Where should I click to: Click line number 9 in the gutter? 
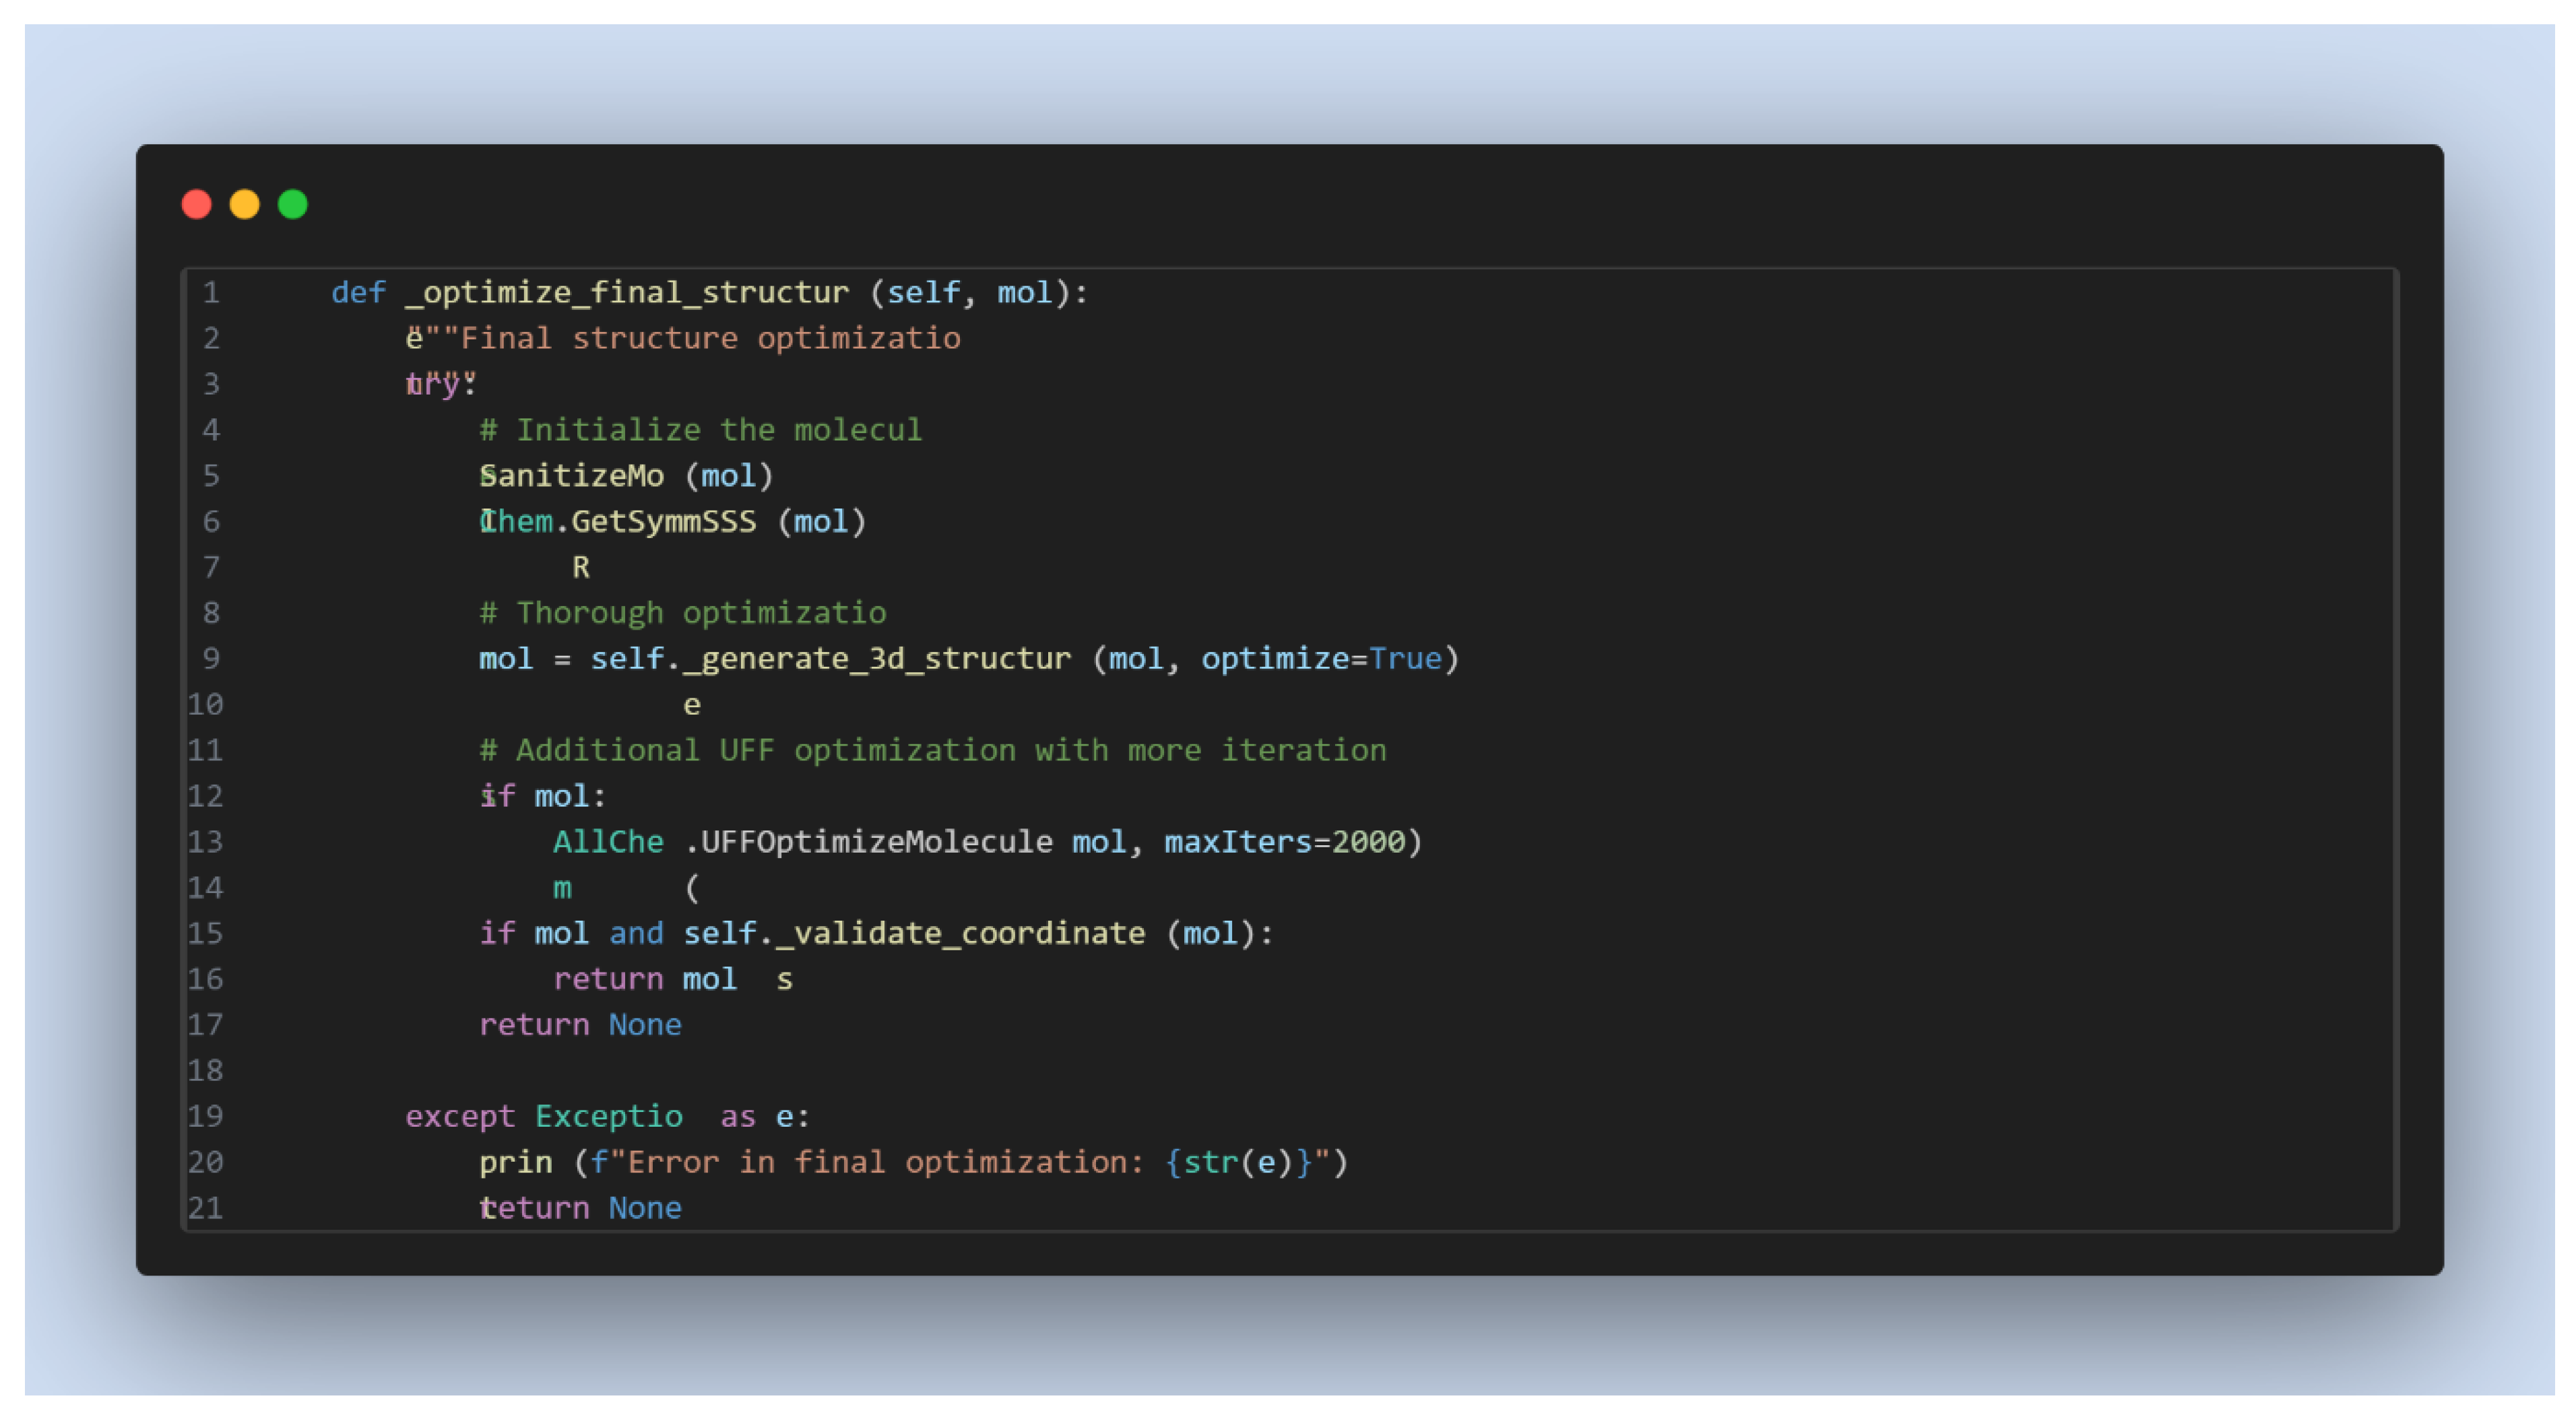pos(211,658)
